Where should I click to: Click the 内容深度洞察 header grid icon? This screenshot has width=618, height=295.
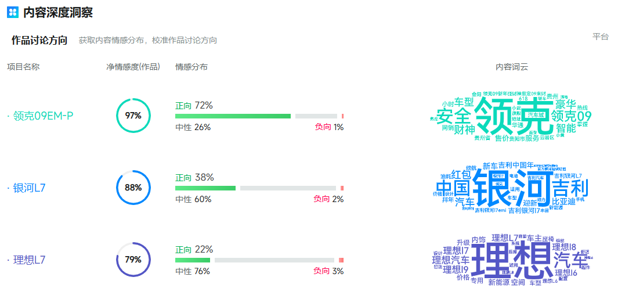13,12
